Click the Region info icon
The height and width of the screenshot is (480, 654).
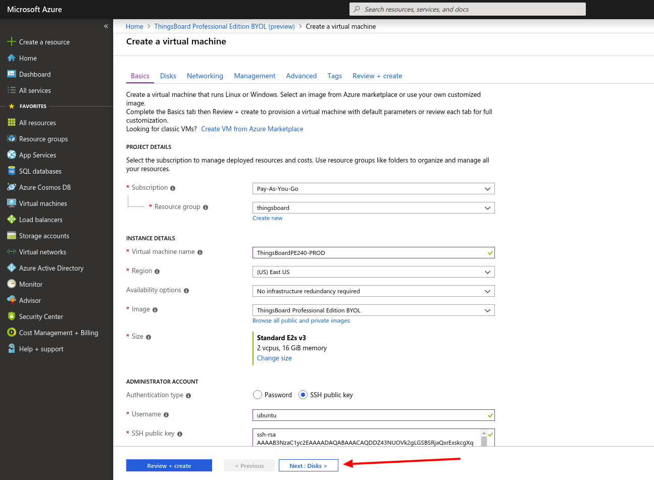point(157,272)
